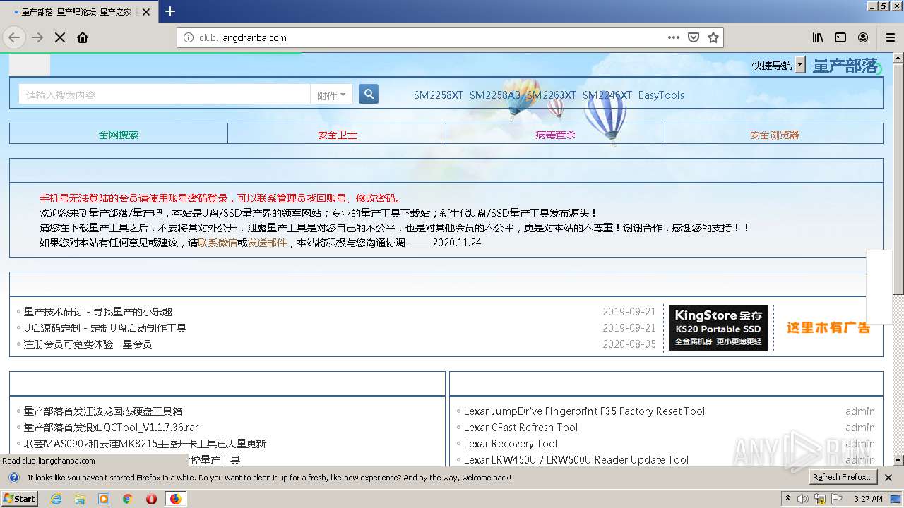The height and width of the screenshot is (508, 904).
Task: Open 联芸MAS0902和云莲MK8215 update post
Action: 145,444
